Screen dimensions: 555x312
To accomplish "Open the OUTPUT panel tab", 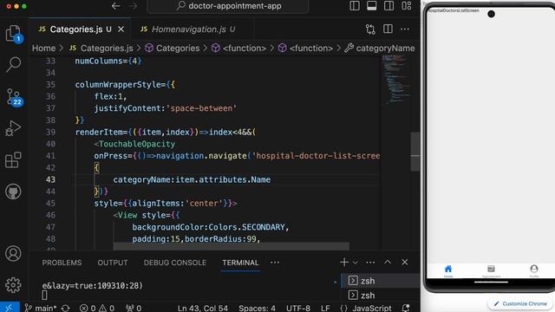I will (113, 263).
